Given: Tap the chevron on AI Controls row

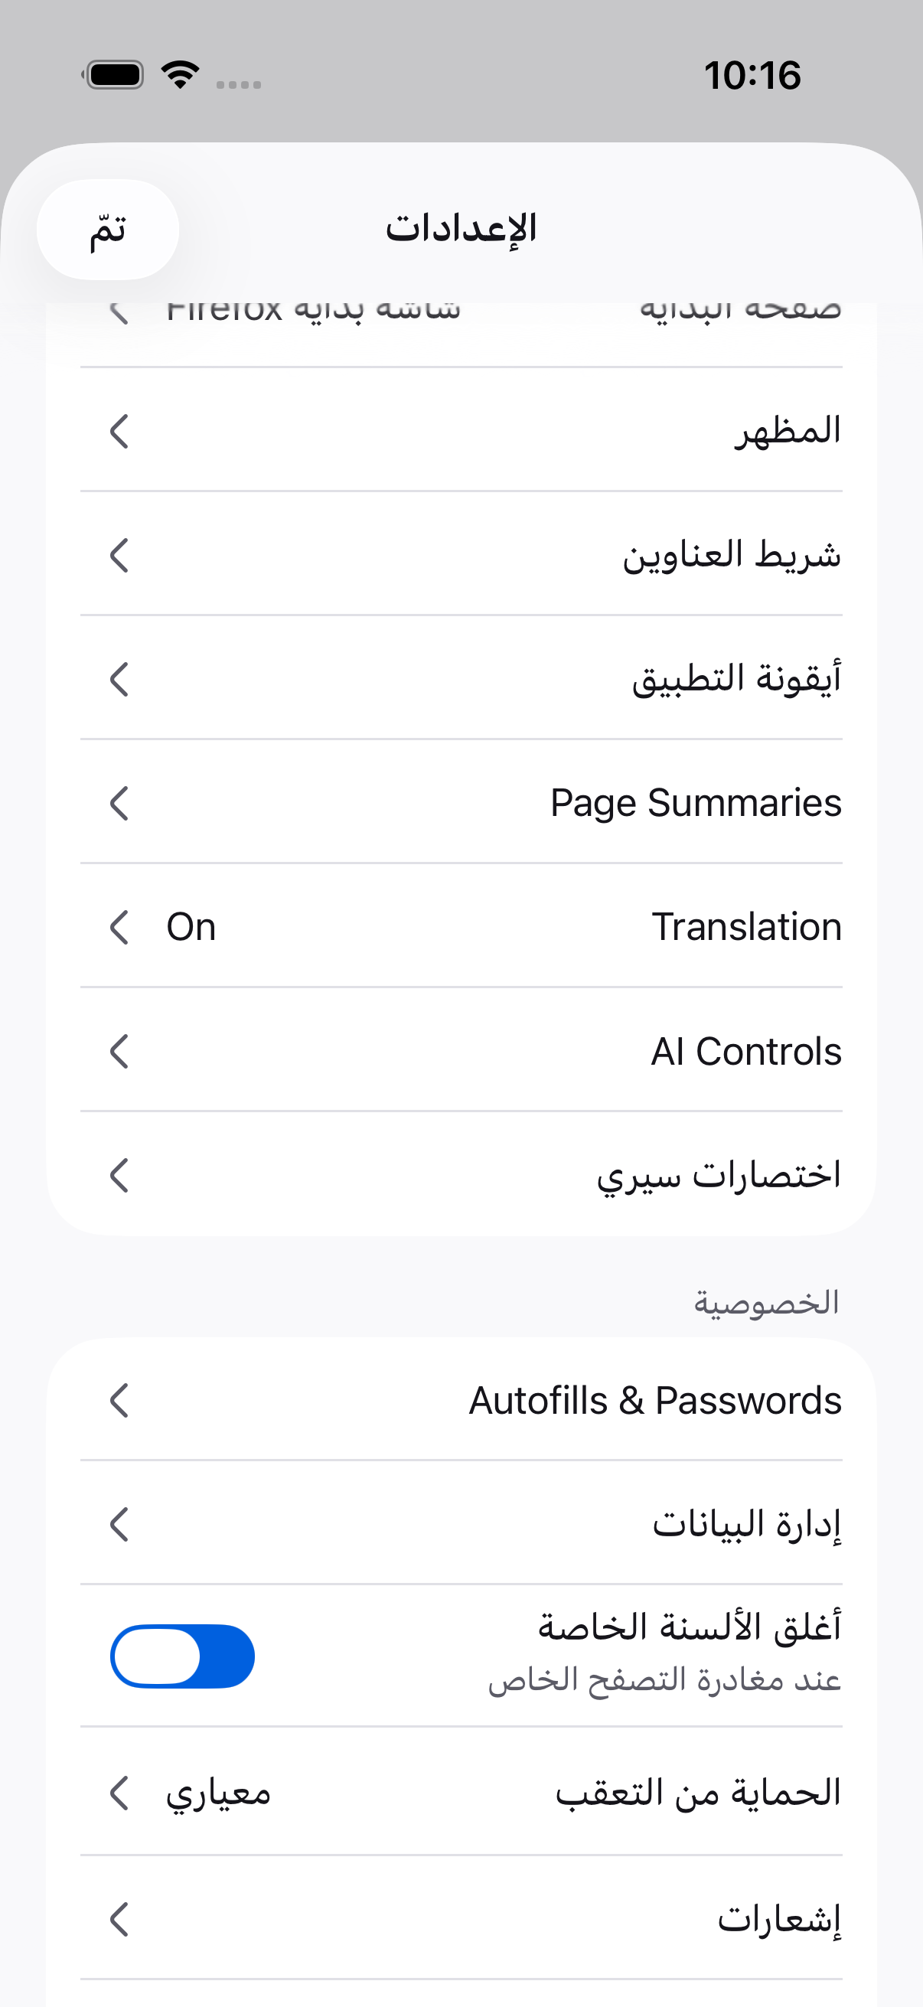Looking at the screenshot, I should tap(119, 1052).
